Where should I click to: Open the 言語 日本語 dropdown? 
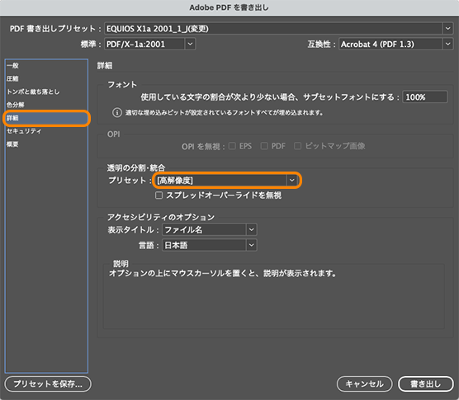(251, 245)
